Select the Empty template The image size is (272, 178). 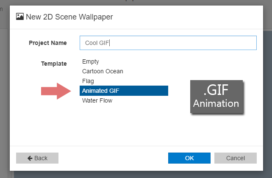coord(91,61)
